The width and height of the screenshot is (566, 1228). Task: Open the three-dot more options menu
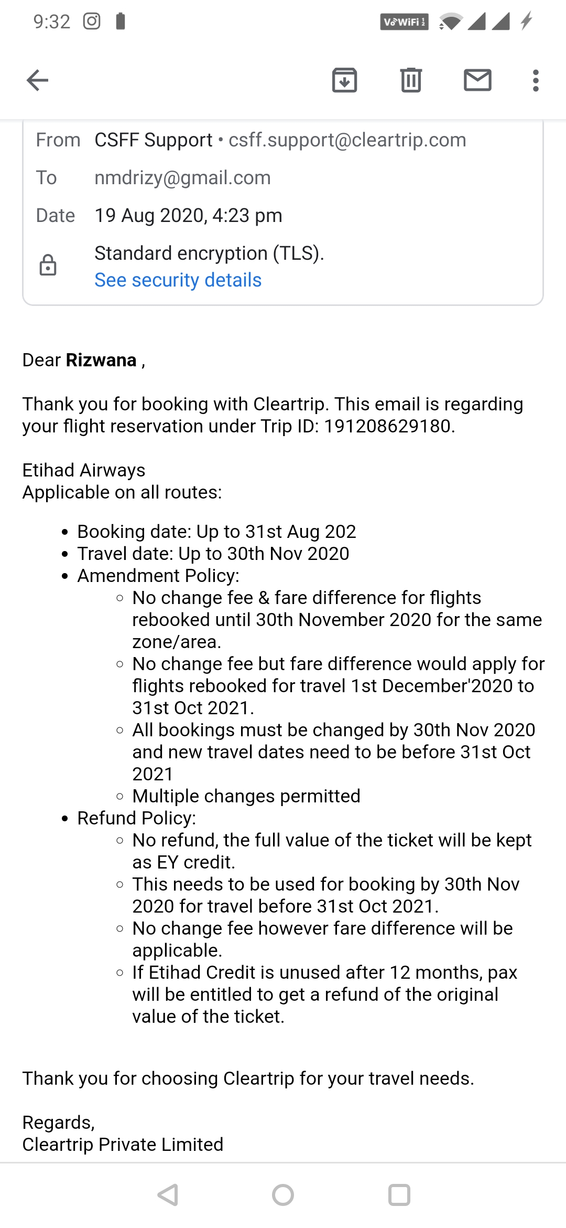tap(535, 80)
